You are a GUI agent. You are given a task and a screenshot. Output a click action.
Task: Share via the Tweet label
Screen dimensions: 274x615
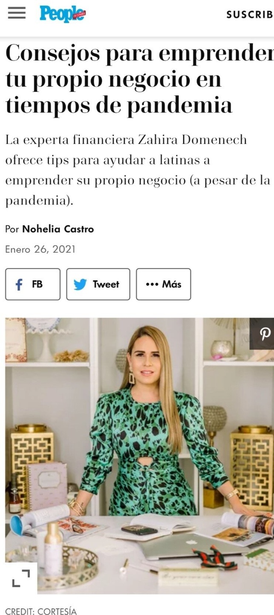pyautogui.click(x=106, y=284)
